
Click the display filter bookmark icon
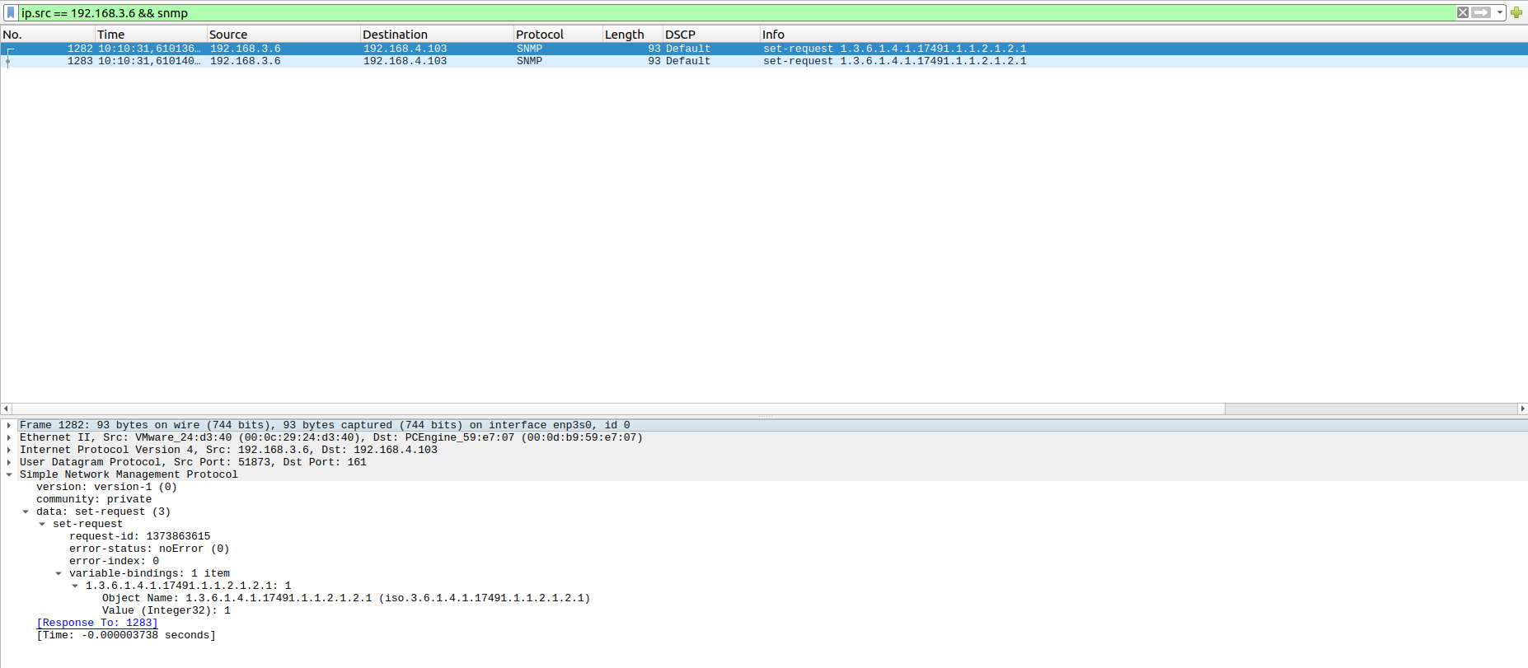tap(11, 12)
